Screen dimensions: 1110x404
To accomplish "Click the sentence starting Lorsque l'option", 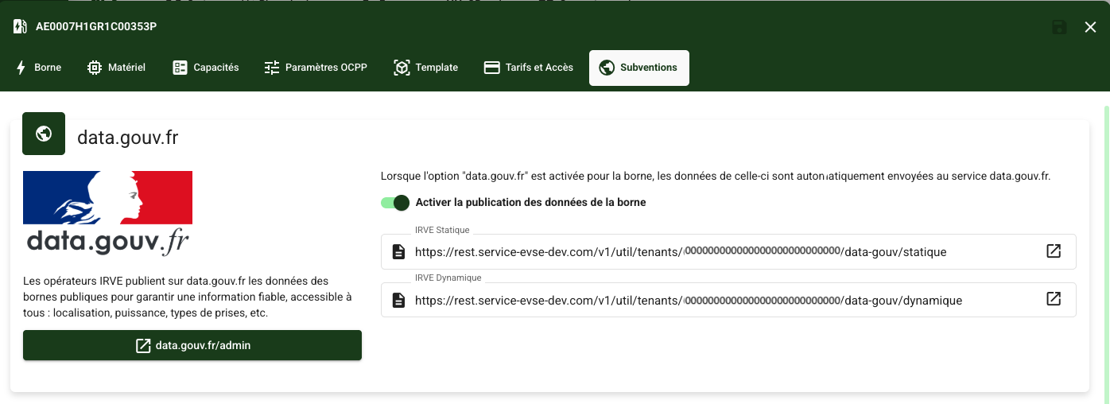I will [716, 176].
